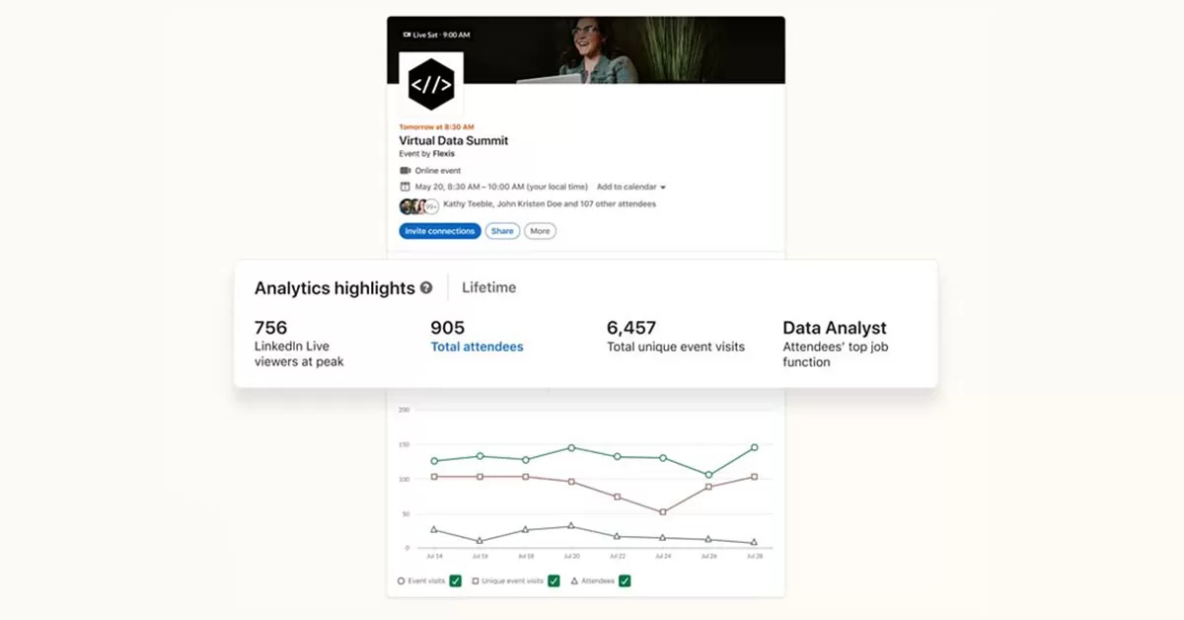
Task: Open the Add to calendar dropdown
Action: [x=631, y=187]
